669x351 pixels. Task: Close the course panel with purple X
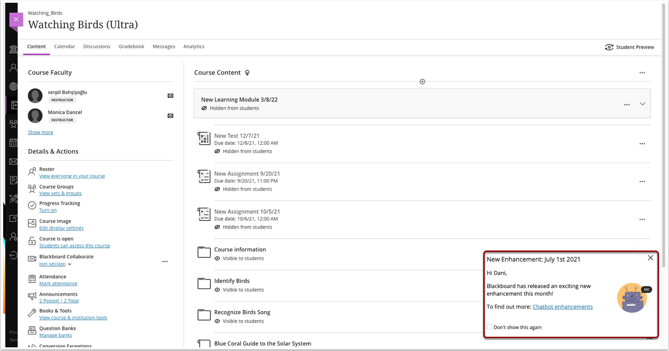pos(16,20)
